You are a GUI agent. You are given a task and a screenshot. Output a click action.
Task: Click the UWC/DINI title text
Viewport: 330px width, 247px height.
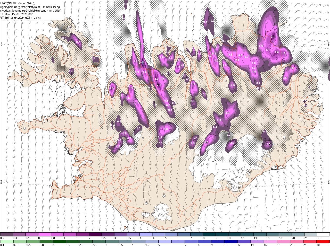pos(8,3)
